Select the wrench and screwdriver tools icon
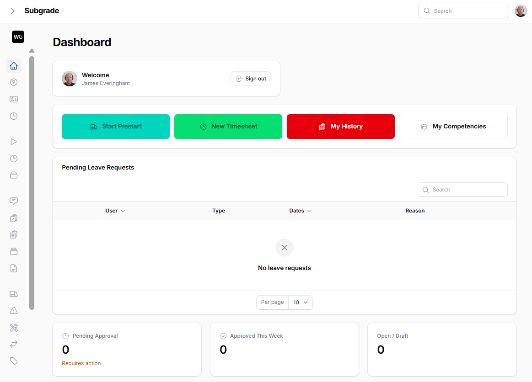The image size is (532, 382). coord(14,328)
